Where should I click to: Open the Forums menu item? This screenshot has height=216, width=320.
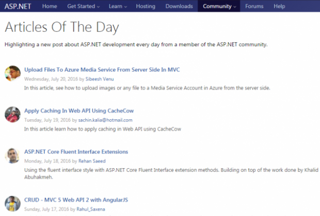click(254, 6)
